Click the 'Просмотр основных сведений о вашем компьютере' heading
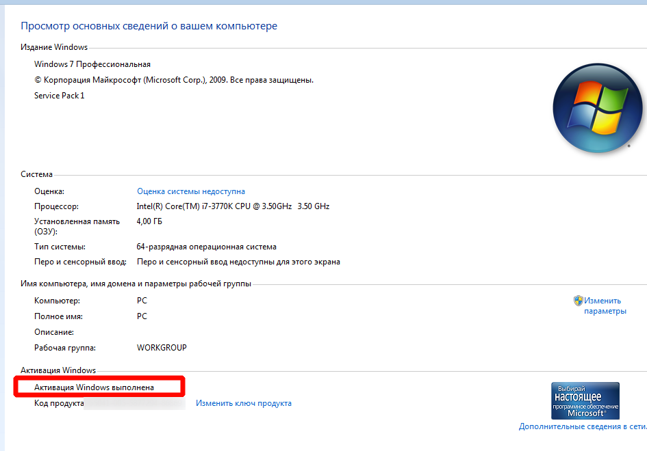The width and height of the screenshot is (647, 451). coord(149,26)
